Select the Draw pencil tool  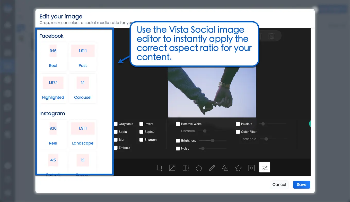pyautogui.click(x=212, y=168)
